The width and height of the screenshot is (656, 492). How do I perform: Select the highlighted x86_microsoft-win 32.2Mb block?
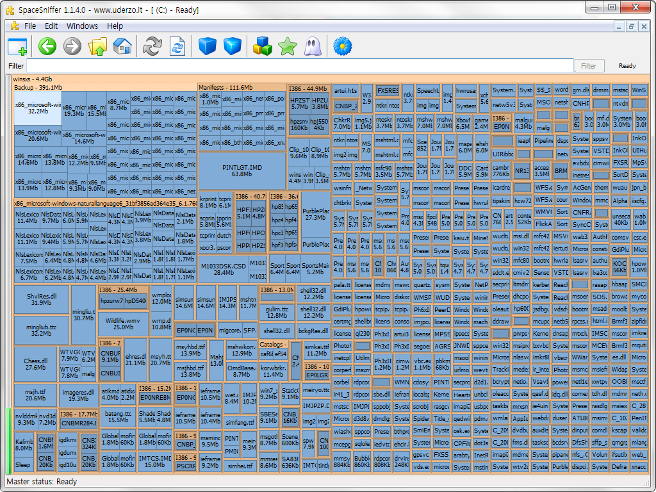click(38, 108)
